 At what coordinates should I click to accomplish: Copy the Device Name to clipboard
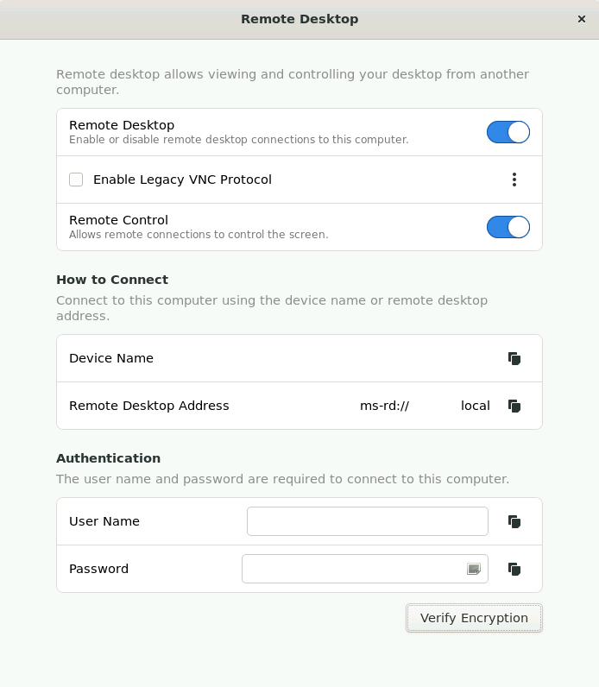(514, 358)
